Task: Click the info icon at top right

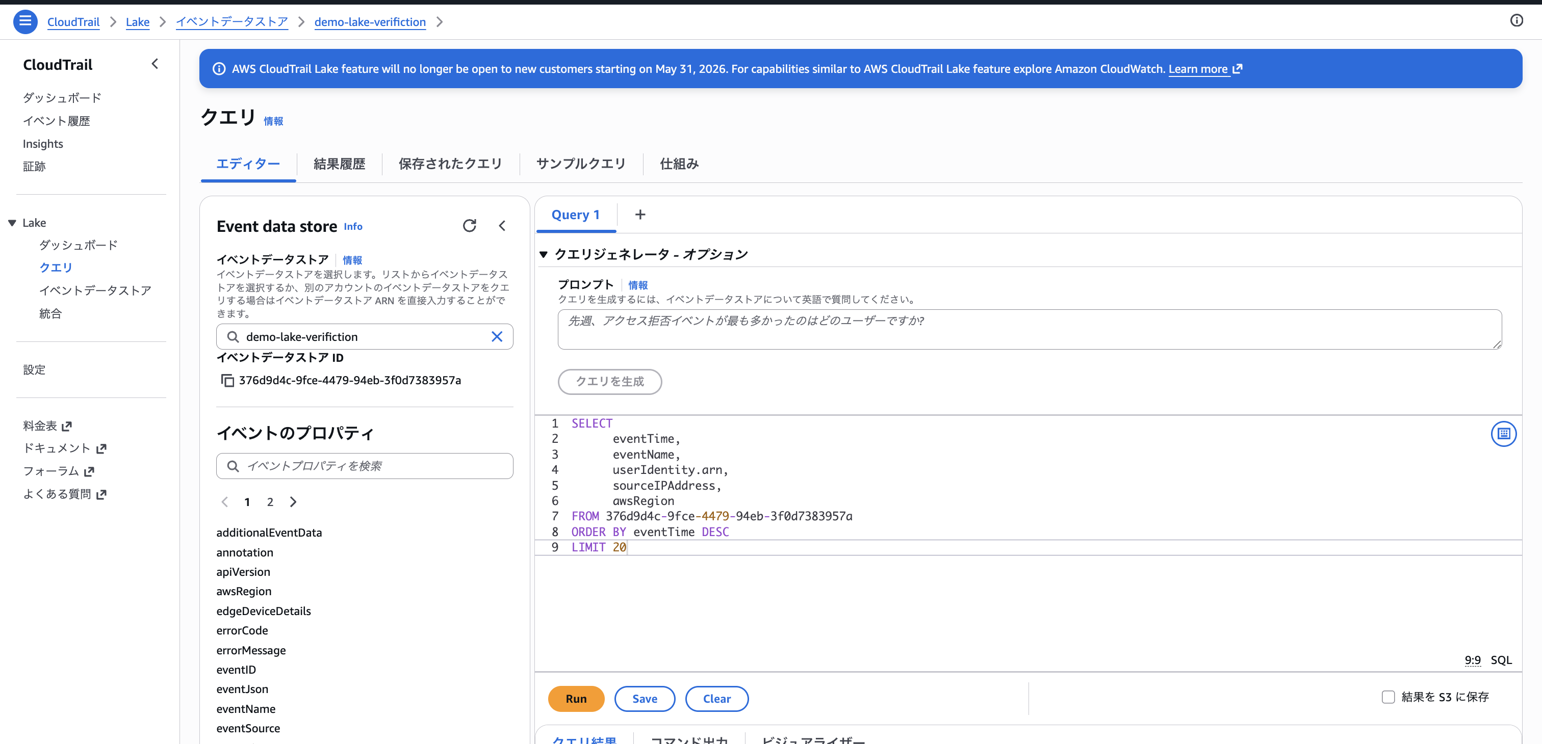Action: click(1517, 21)
